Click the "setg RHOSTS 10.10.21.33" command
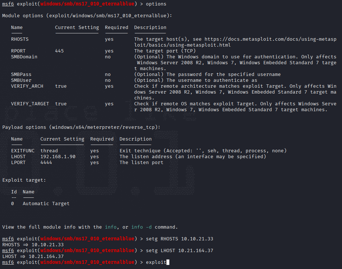Screen dimensions: 342x269 [x=180, y=239]
